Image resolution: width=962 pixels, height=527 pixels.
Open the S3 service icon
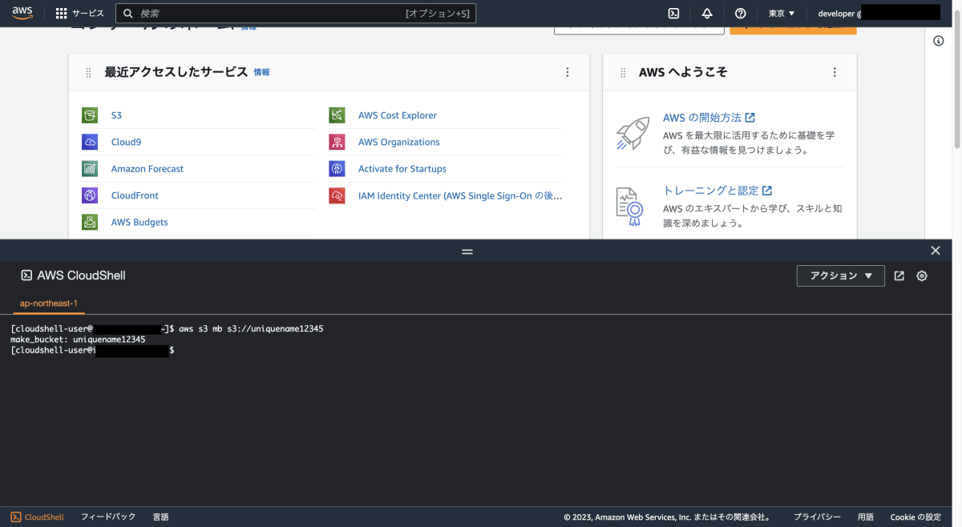coord(90,115)
